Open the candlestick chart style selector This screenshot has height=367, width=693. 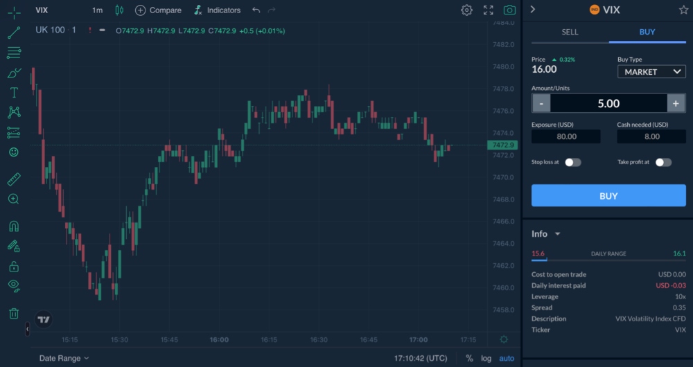pyautogui.click(x=119, y=10)
